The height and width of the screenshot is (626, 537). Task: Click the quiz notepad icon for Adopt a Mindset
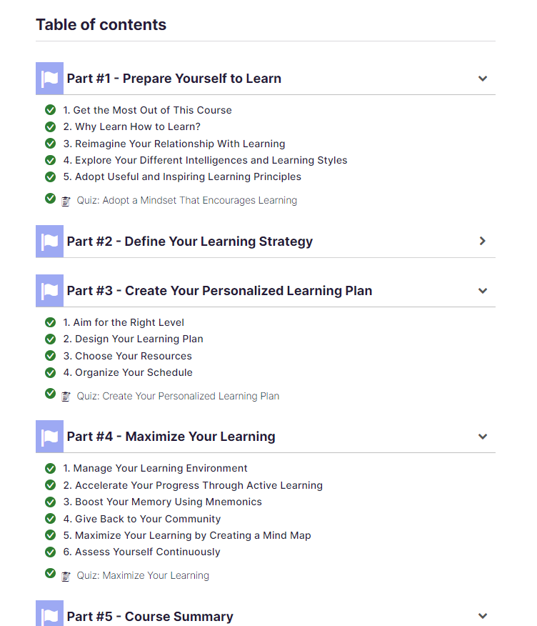coord(66,202)
